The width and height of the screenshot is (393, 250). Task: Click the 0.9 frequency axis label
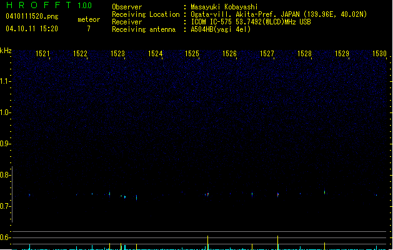[x=5, y=144]
